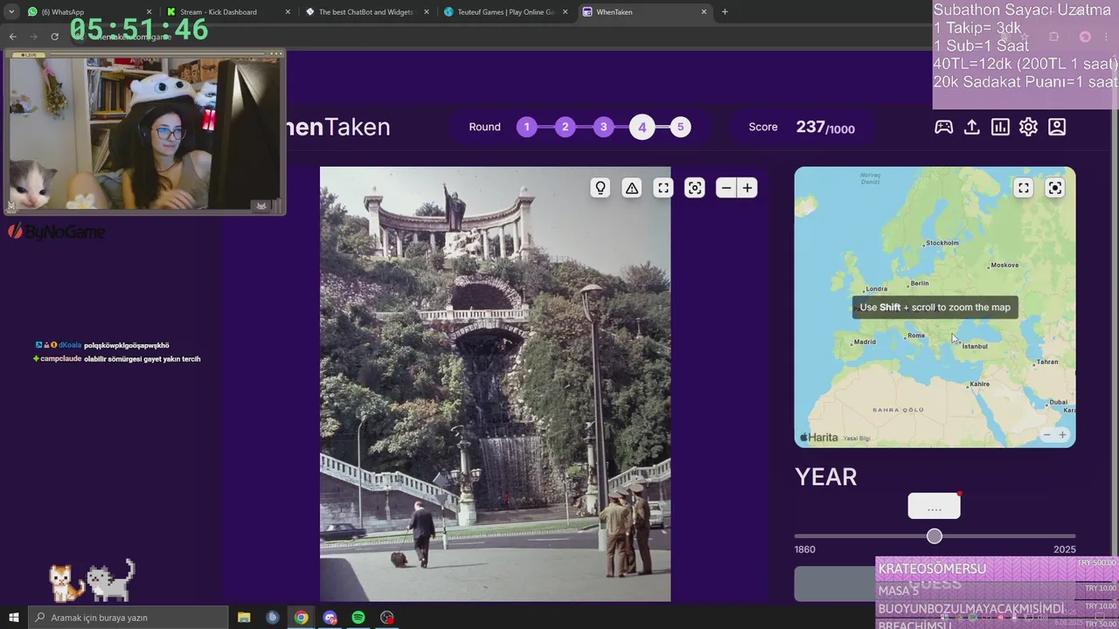Screen dimensions: 1119x629
Task: Zoom in the photo with the plus button
Action: tap(747, 188)
